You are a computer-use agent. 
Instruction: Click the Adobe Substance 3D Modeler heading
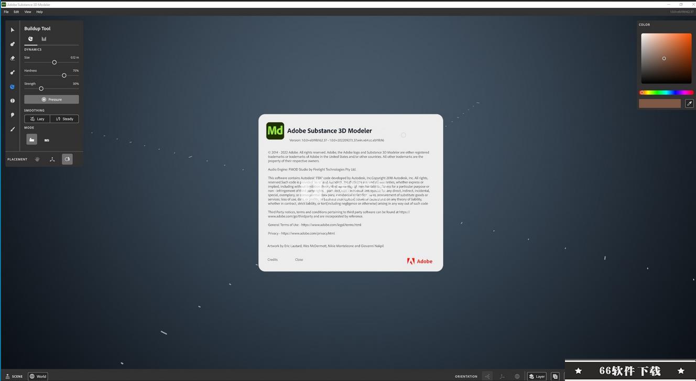(330, 131)
